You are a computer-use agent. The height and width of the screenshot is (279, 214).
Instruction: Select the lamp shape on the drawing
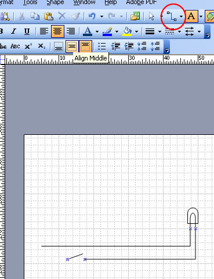pyautogui.click(x=193, y=216)
